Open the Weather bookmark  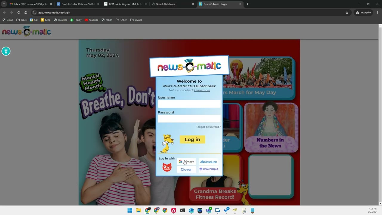coord(60,20)
